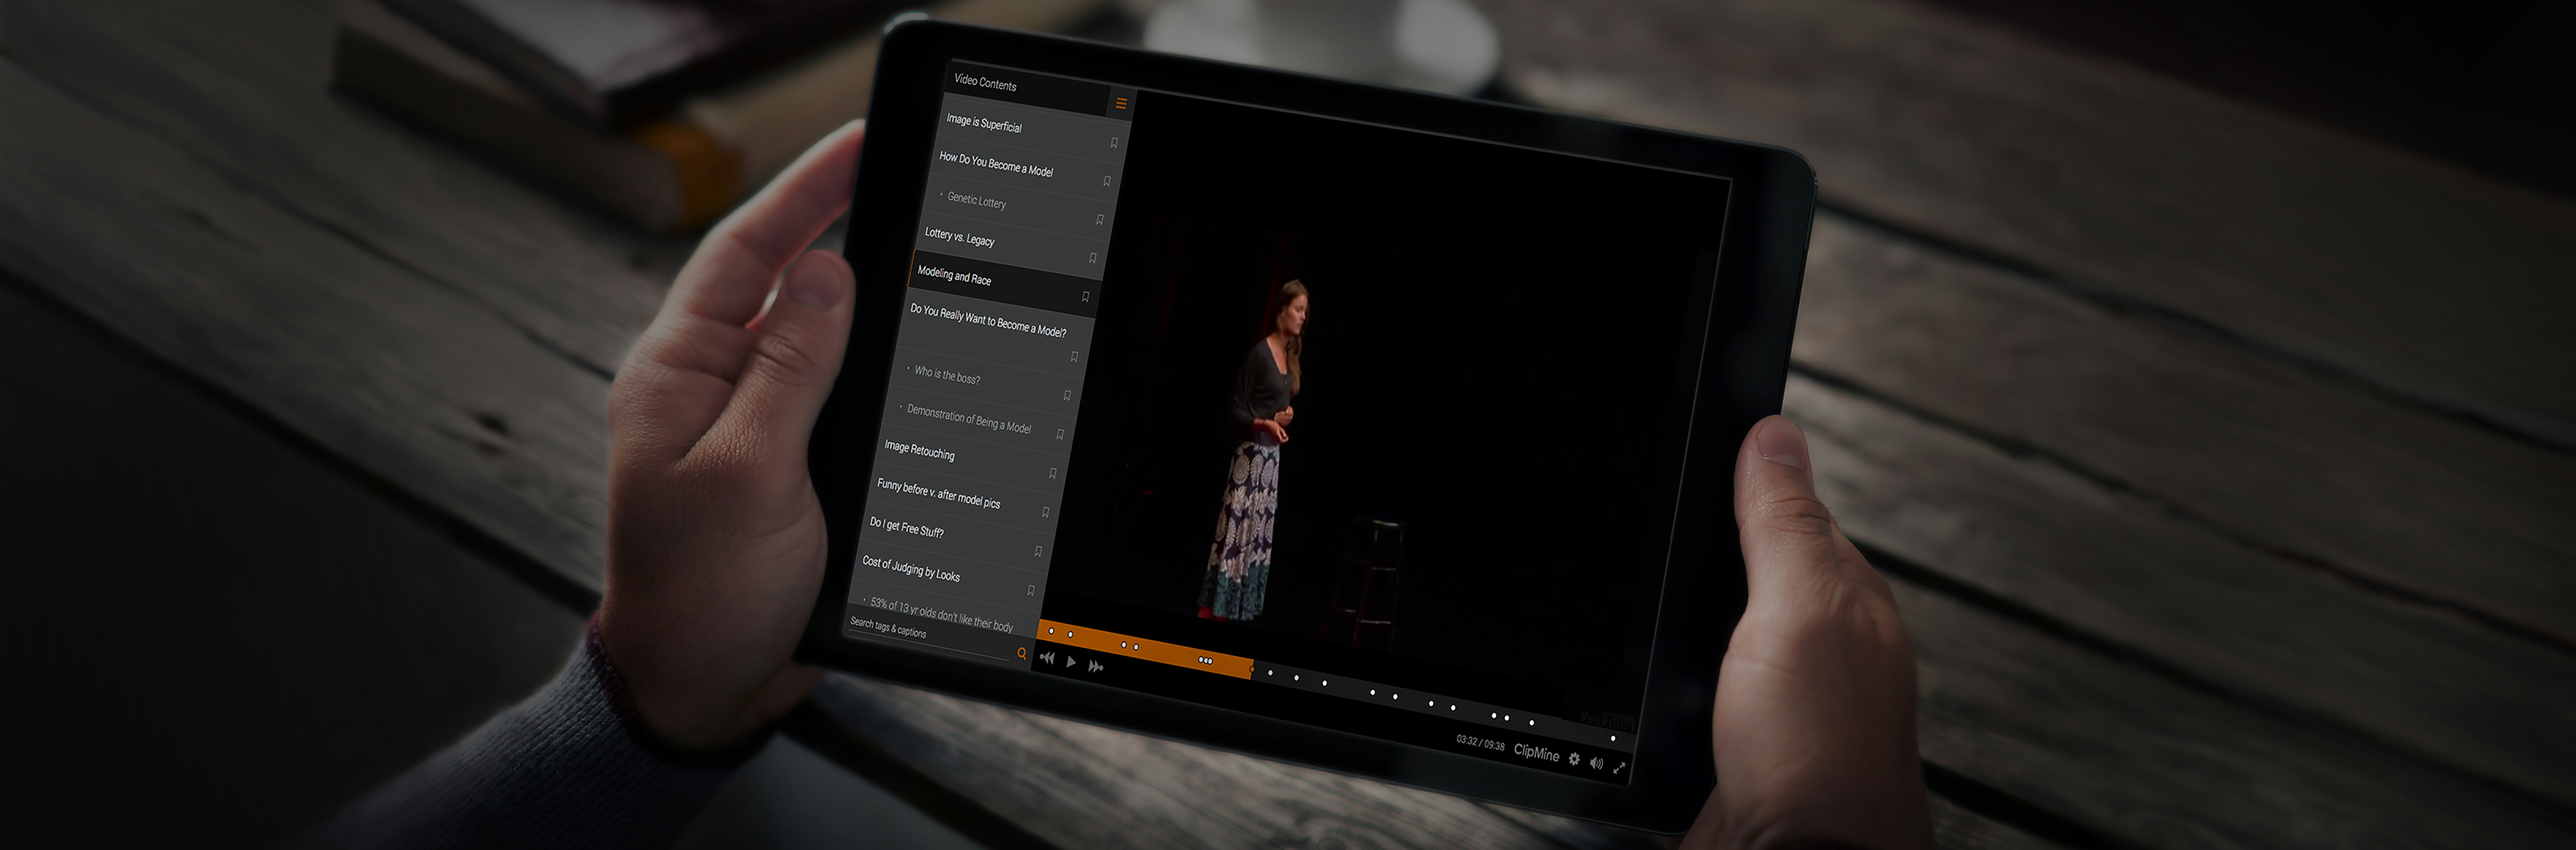Toggle the Video Contents hamburger menu icon

pyautogui.click(x=1121, y=103)
